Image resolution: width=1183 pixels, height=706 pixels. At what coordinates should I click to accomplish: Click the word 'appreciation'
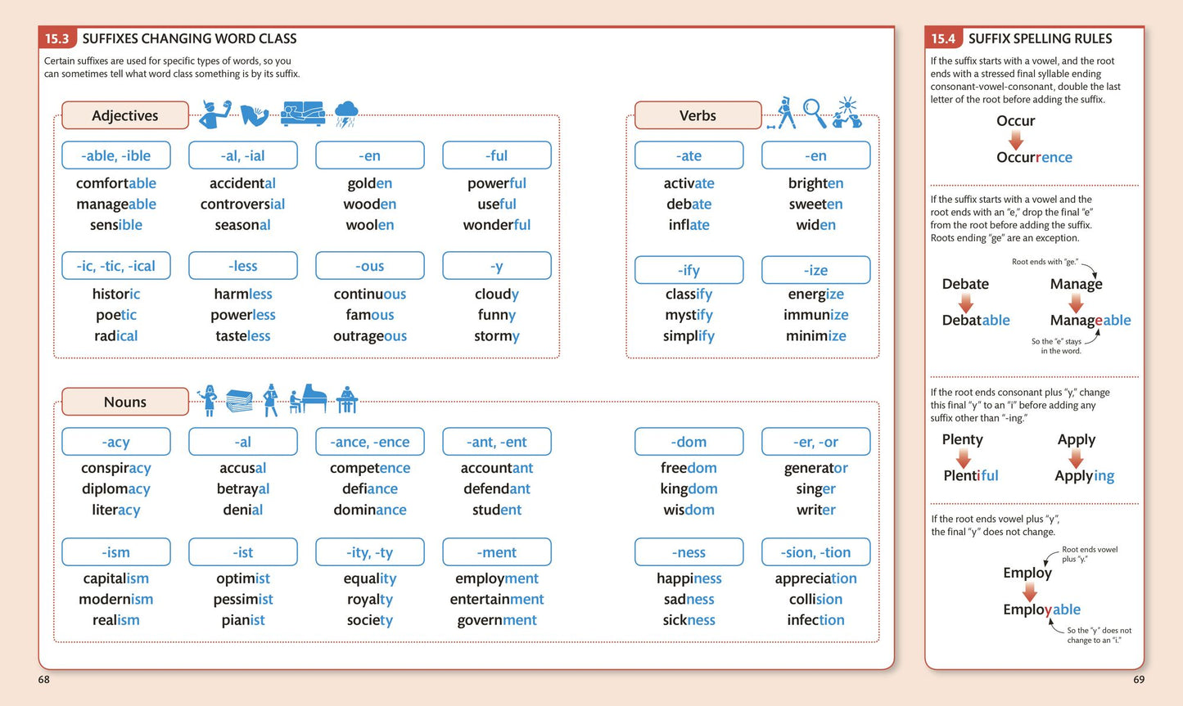click(816, 579)
